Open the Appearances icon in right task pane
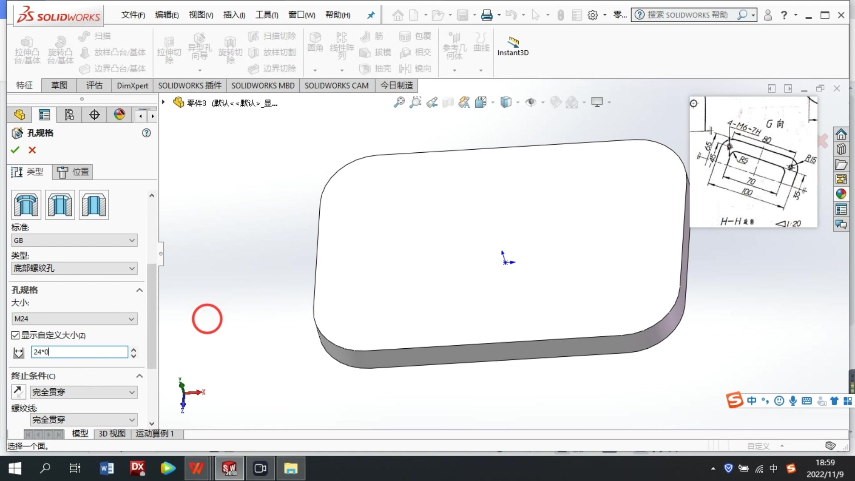The width and height of the screenshot is (855, 481). (841, 194)
